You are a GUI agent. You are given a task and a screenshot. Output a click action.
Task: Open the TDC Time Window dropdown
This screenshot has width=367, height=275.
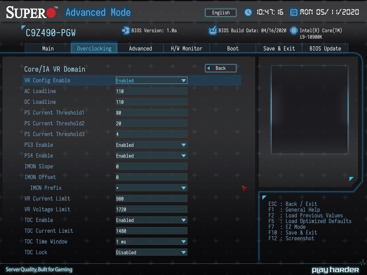151,242
